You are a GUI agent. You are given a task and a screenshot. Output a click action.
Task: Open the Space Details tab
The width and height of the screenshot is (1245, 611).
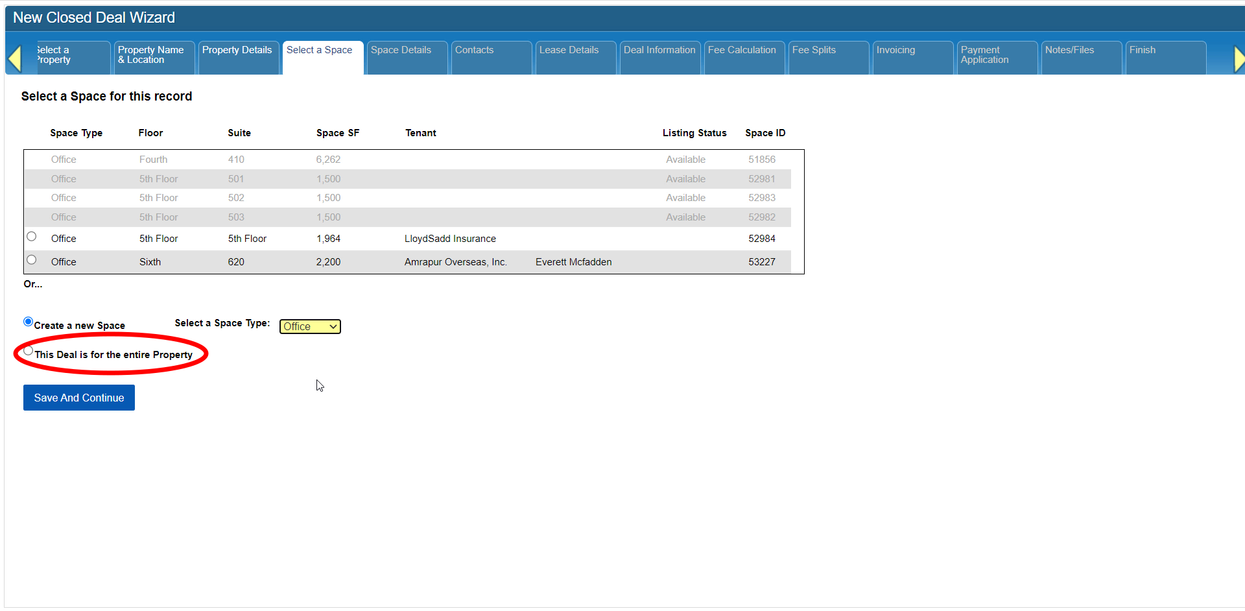coord(401,51)
